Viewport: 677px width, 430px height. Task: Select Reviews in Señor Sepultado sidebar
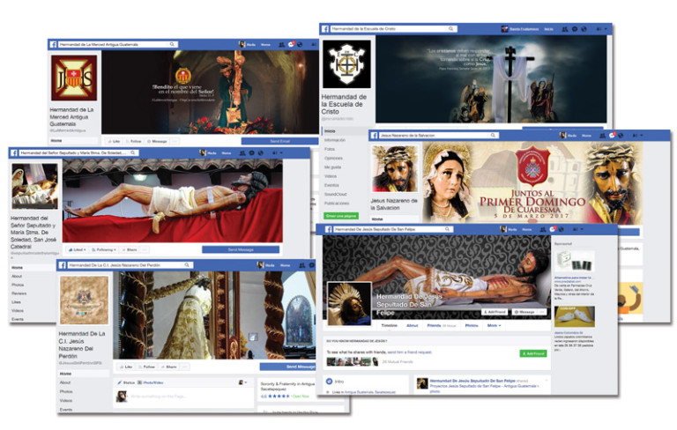point(18,293)
